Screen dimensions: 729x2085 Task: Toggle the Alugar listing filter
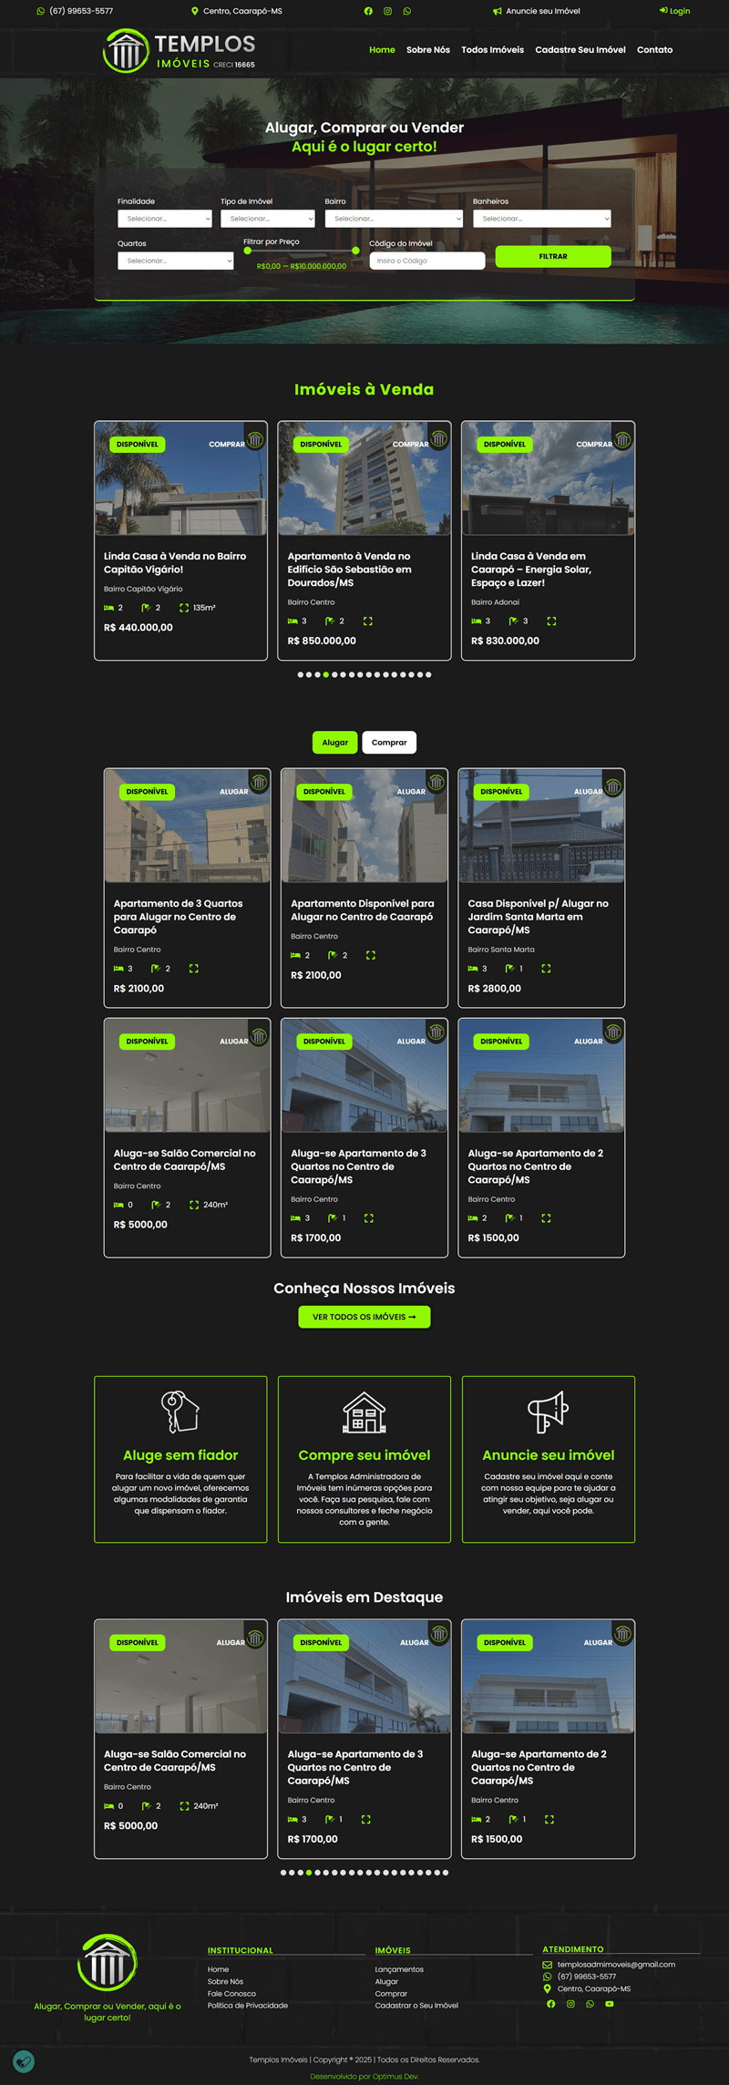[334, 743]
